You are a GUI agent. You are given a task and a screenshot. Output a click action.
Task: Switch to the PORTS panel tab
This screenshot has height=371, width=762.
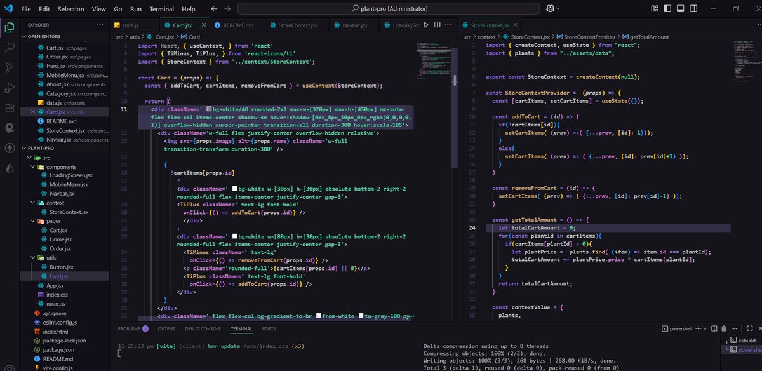(x=269, y=328)
